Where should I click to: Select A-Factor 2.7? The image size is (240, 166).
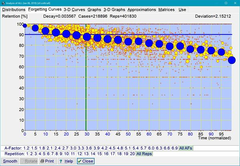click(65, 148)
